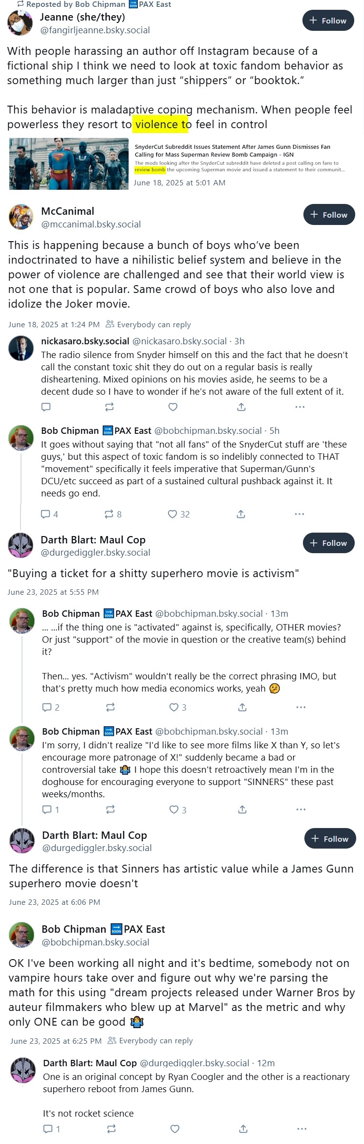Share Bob Chipman's SINNERS doghouse post
Screen dimensions: 364x1144
(242, 810)
